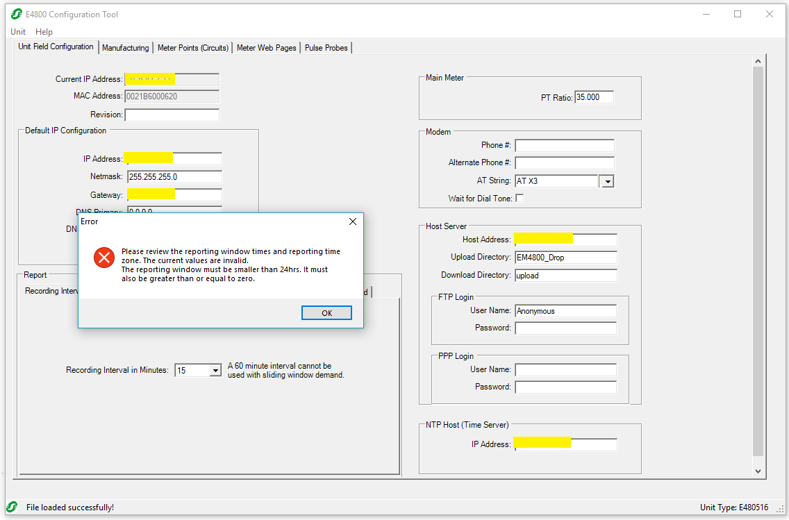Minimize the E4800 Configuration Tool window
This screenshot has height=520, width=789.
pos(706,14)
